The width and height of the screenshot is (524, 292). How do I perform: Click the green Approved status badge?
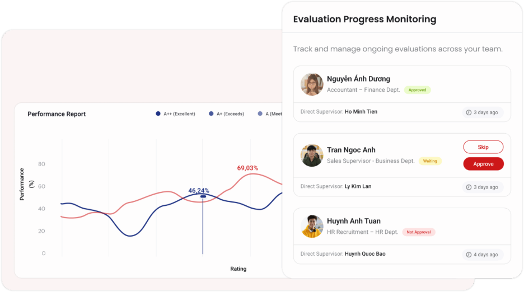pyautogui.click(x=418, y=90)
